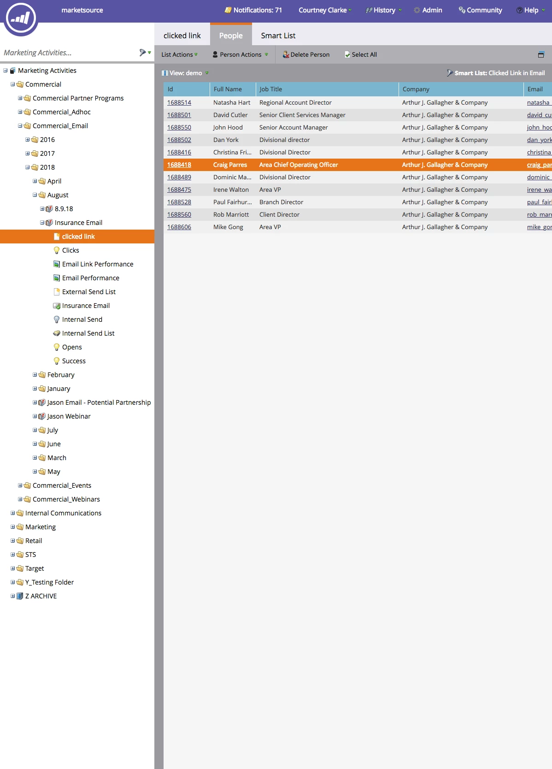Click the Clicks lightbulb icon
This screenshot has height=769, width=552.
pyautogui.click(x=57, y=250)
